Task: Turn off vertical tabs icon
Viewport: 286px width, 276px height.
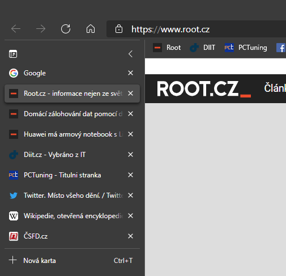Action: (x=13, y=54)
